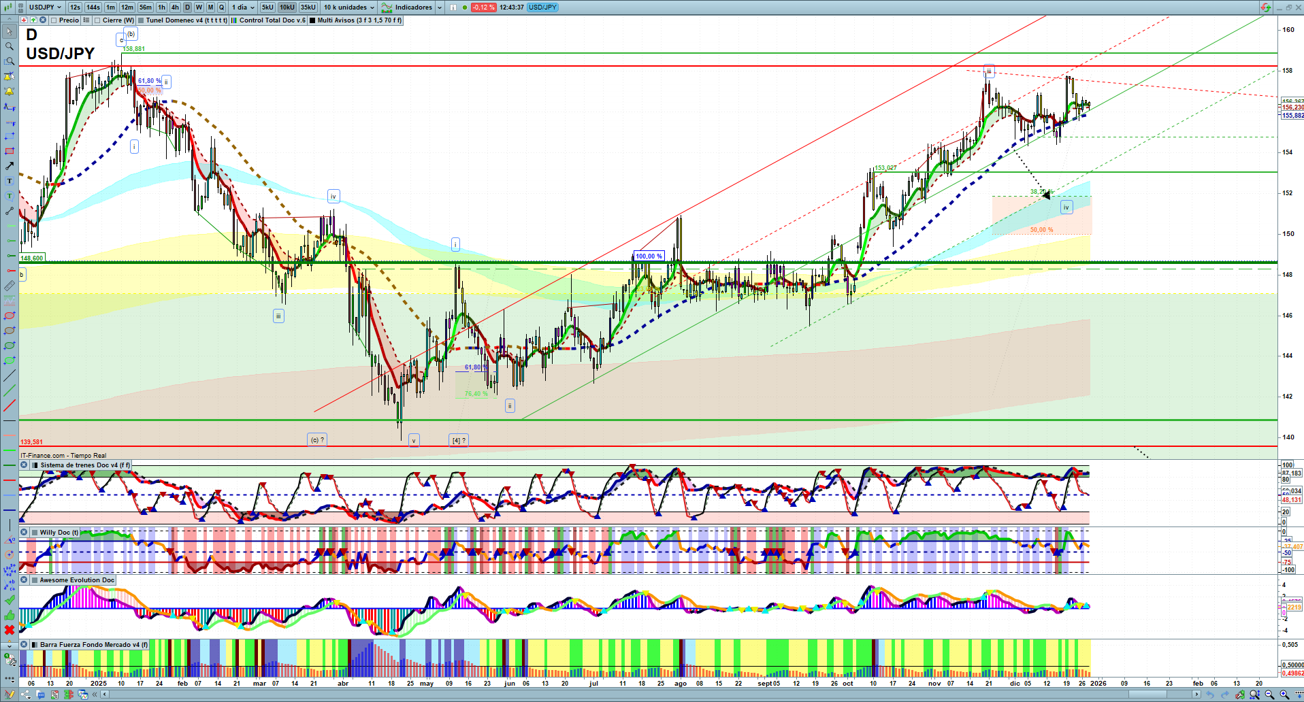Viewport: 1304px width, 702px height.
Task: Click the share icon in bottom toolbar
Action: click(26, 695)
